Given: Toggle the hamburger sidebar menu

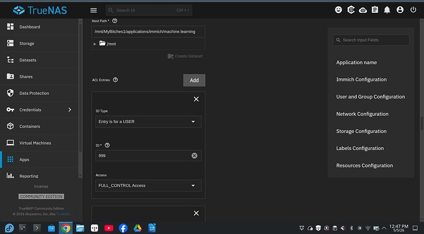Looking at the screenshot, I should tap(93, 10).
